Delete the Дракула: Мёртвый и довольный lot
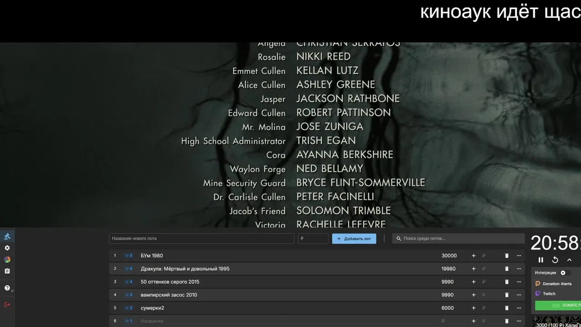The image size is (581, 327). click(x=507, y=269)
